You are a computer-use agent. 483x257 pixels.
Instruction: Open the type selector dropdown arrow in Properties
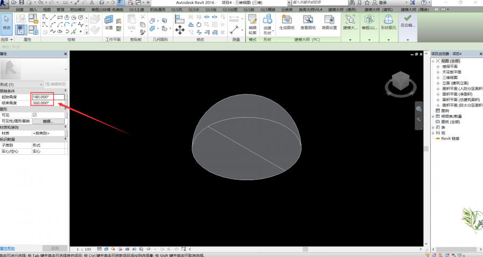pos(66,69)
